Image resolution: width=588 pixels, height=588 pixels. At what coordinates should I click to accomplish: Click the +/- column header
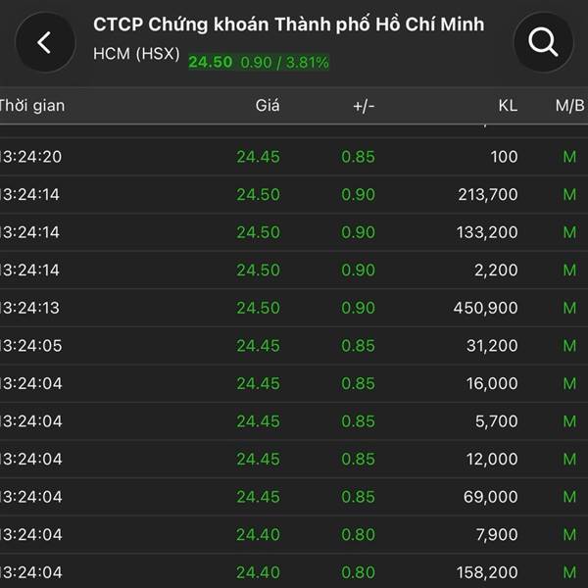364,106
